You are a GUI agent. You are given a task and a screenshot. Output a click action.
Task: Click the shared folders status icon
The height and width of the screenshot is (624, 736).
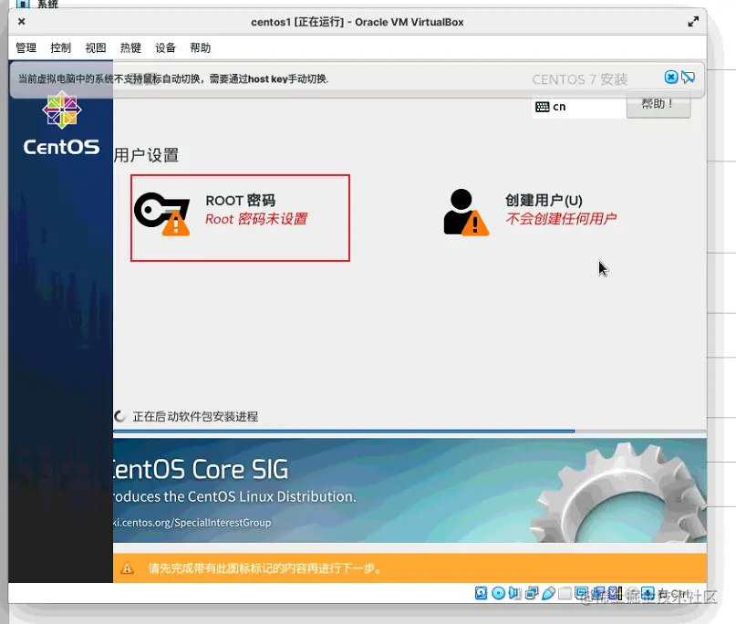point(565,593)
